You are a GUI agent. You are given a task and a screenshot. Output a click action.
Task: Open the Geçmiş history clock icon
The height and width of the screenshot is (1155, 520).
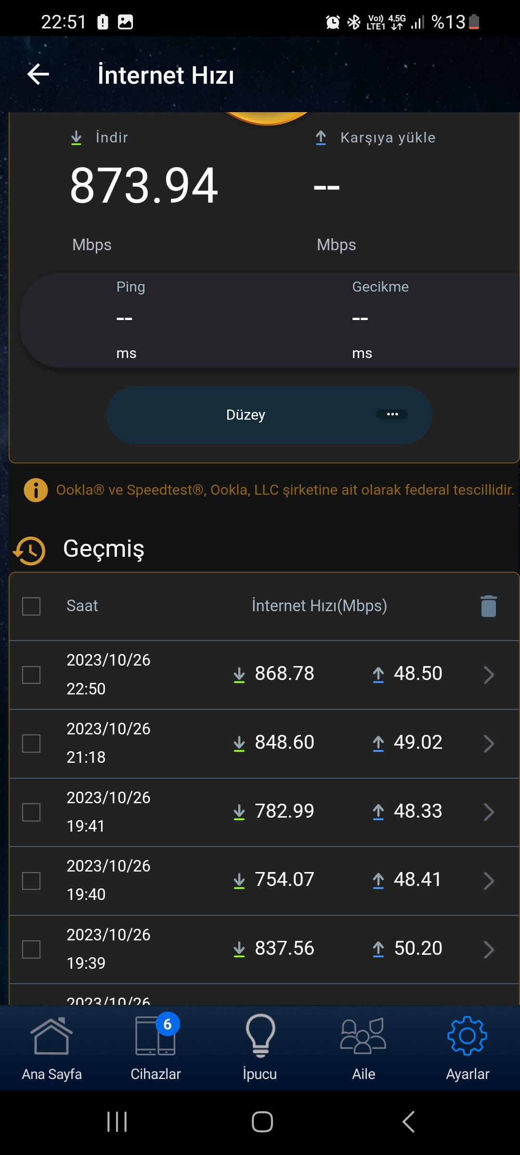[30, 551]
